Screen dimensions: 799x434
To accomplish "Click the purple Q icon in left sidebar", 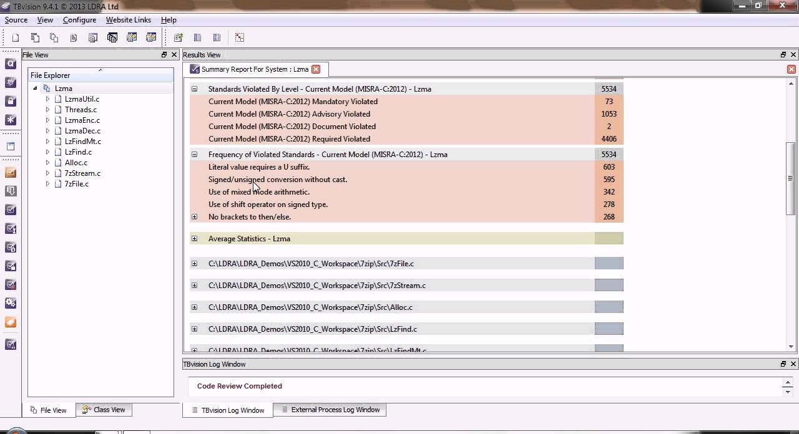I will tap(11, 64).
